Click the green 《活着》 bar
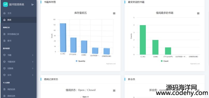This screenshot has height=98, width=209. tap(155, 47)
